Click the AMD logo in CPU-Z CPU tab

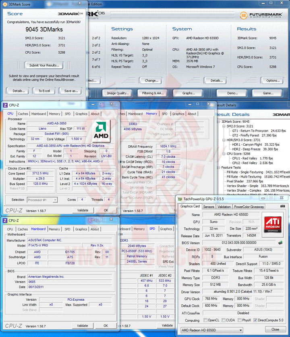pos(101,131)
